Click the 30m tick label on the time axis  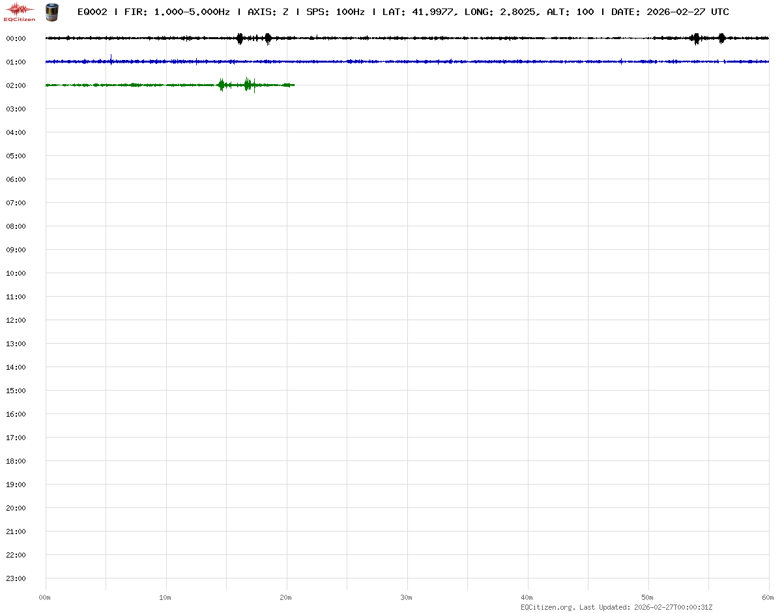click(407, 597)
